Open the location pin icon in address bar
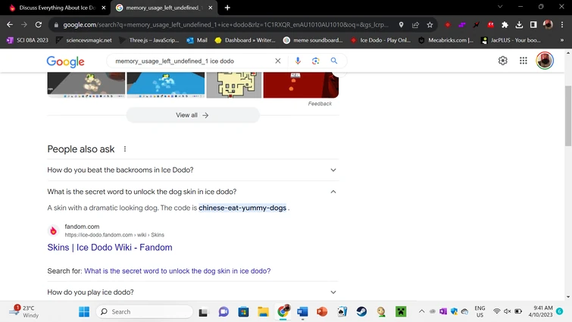Image resolution: width=572 pixels, height=322 pixels. [x=401, y=25]
